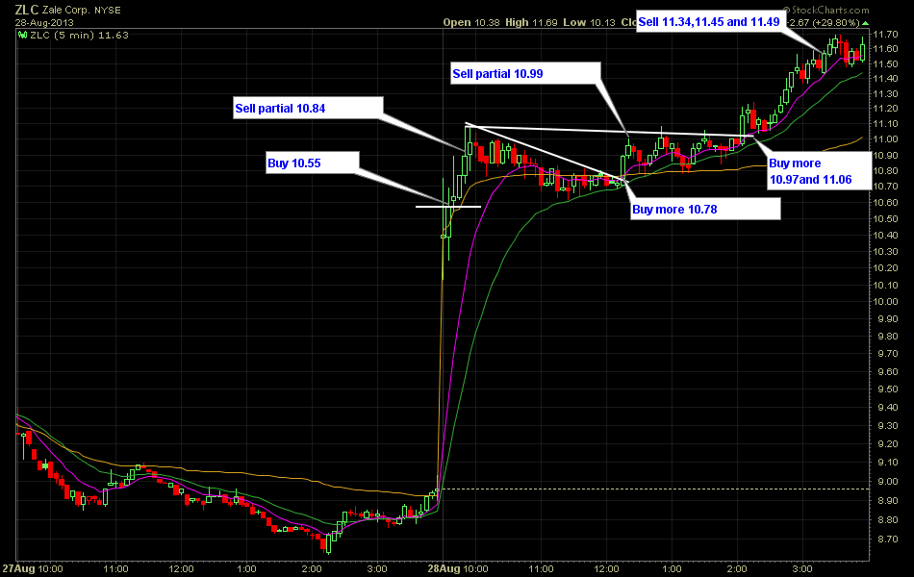Click the 9.10 price axis label
Screen dimensions: 914x577
coord(888,463)
